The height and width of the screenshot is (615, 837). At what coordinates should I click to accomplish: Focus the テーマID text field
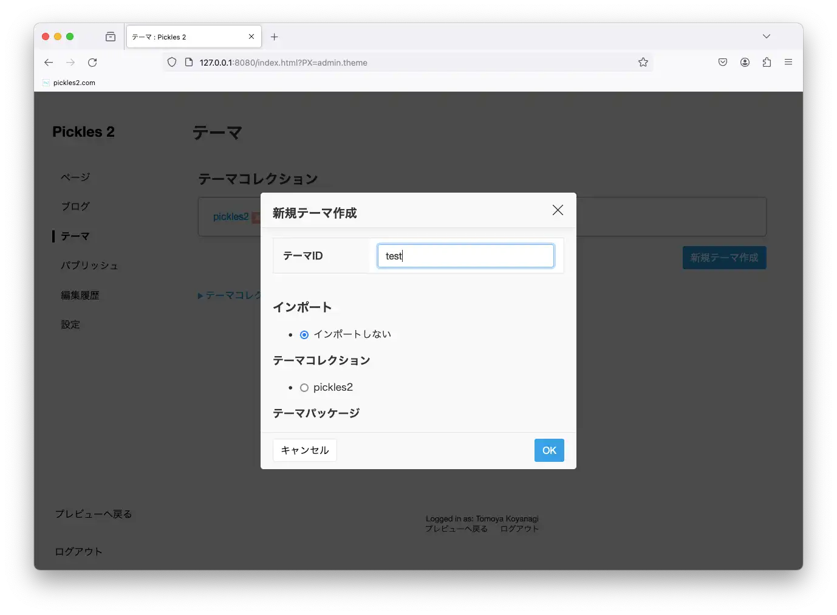click(x=465, y=256)
